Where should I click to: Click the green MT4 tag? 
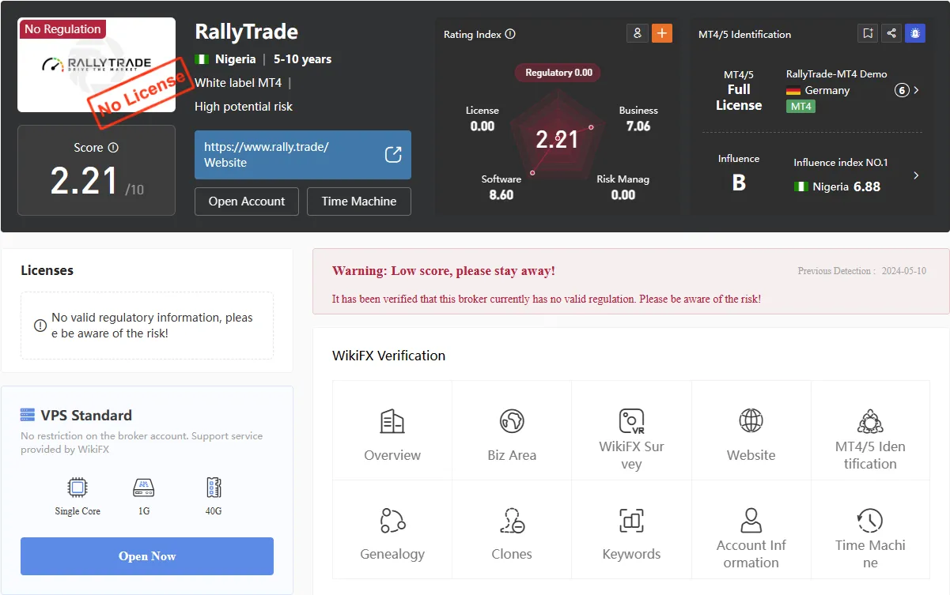click(800, 106)
